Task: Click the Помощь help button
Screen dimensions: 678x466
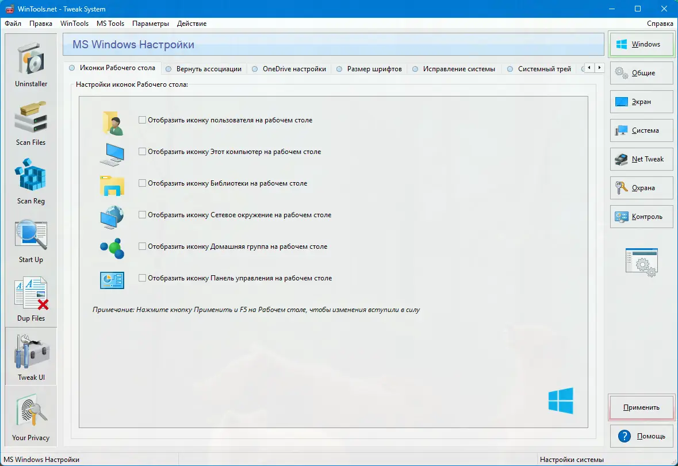Action: [642, 436]
